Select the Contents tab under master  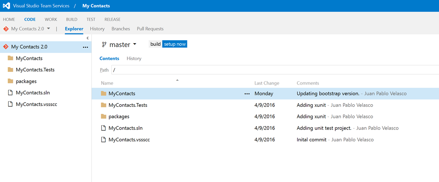[109, 59]
